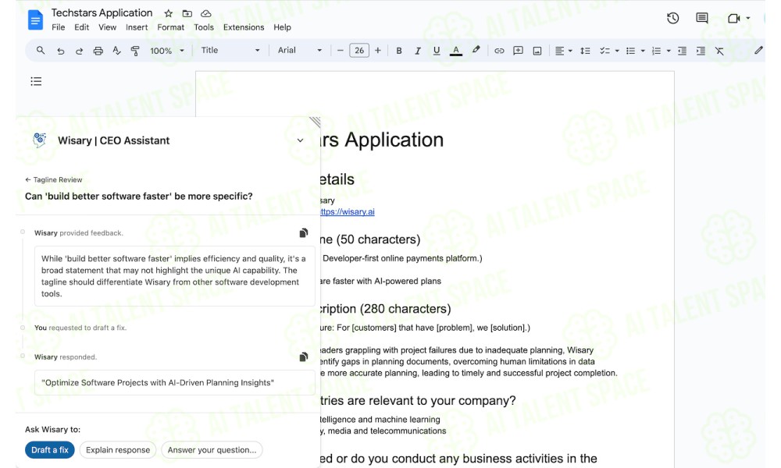Screen dimensions: 781x468
Task: Start a video call via camera icon
Action: (733, 19)
